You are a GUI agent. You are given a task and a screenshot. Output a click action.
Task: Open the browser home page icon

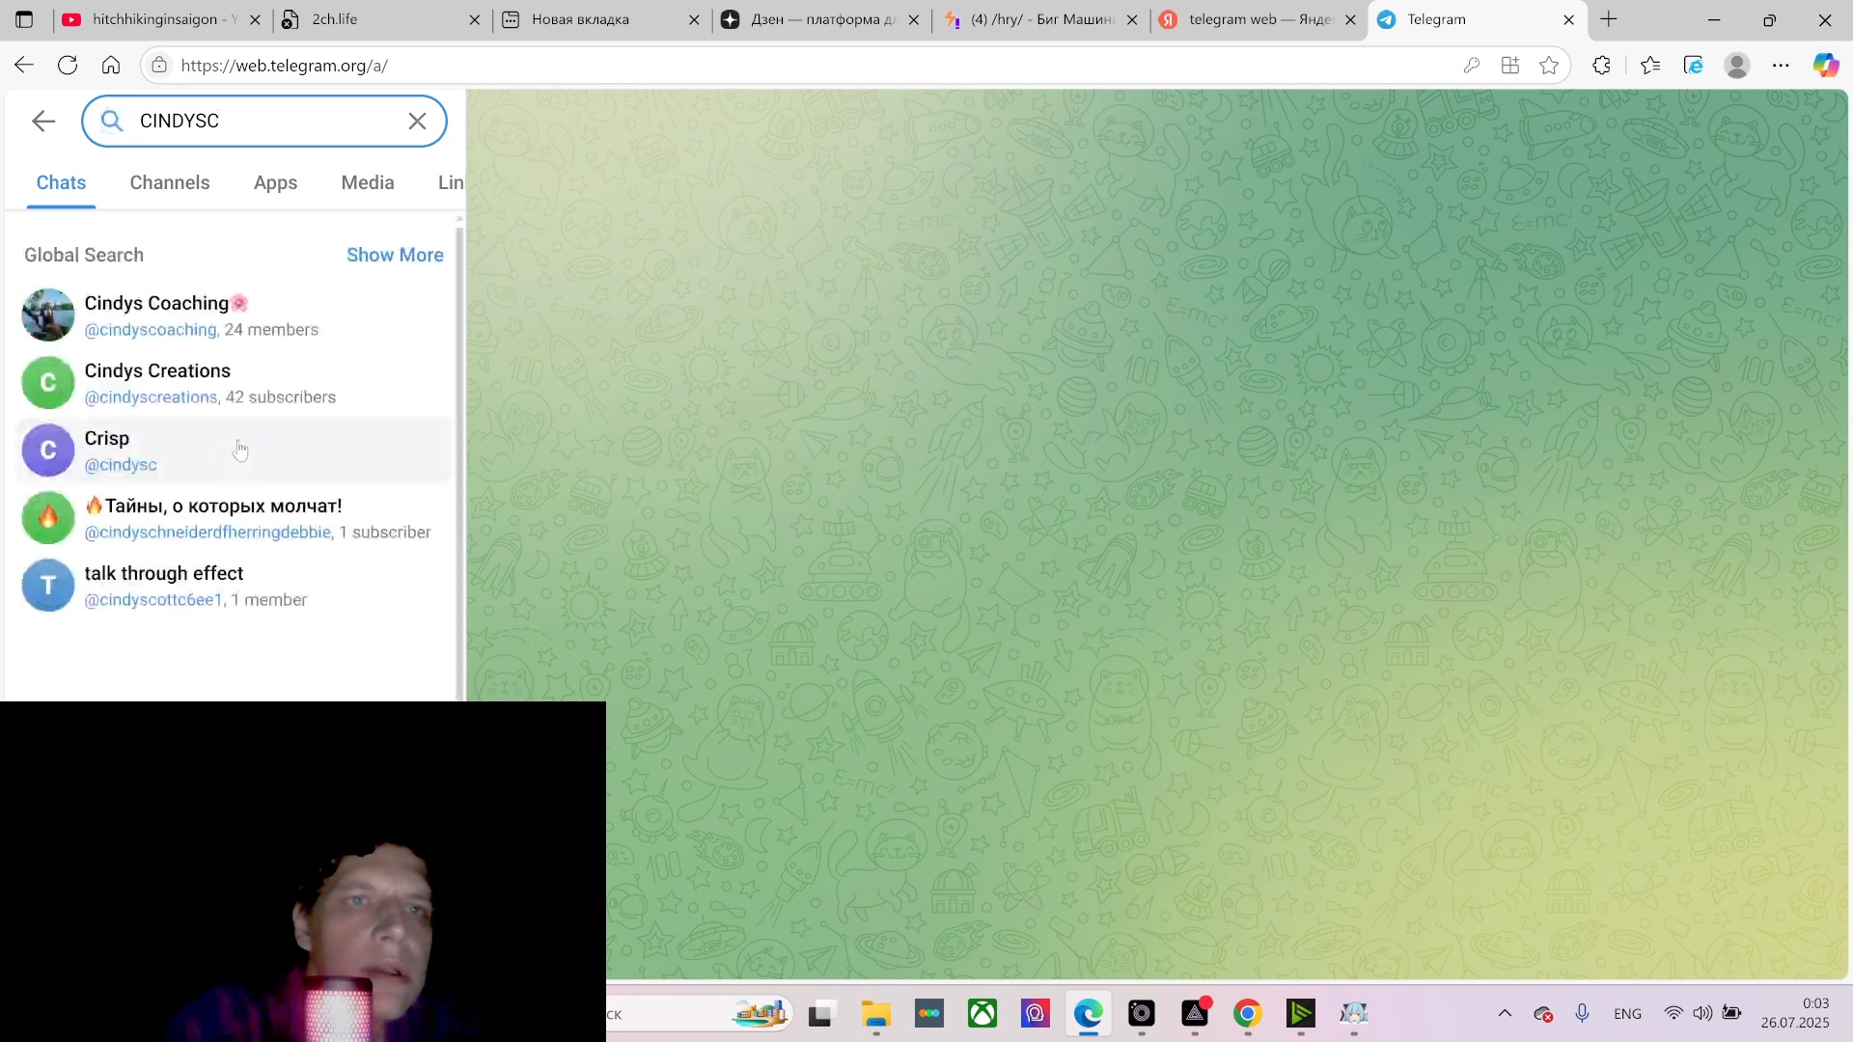(111, 66)
